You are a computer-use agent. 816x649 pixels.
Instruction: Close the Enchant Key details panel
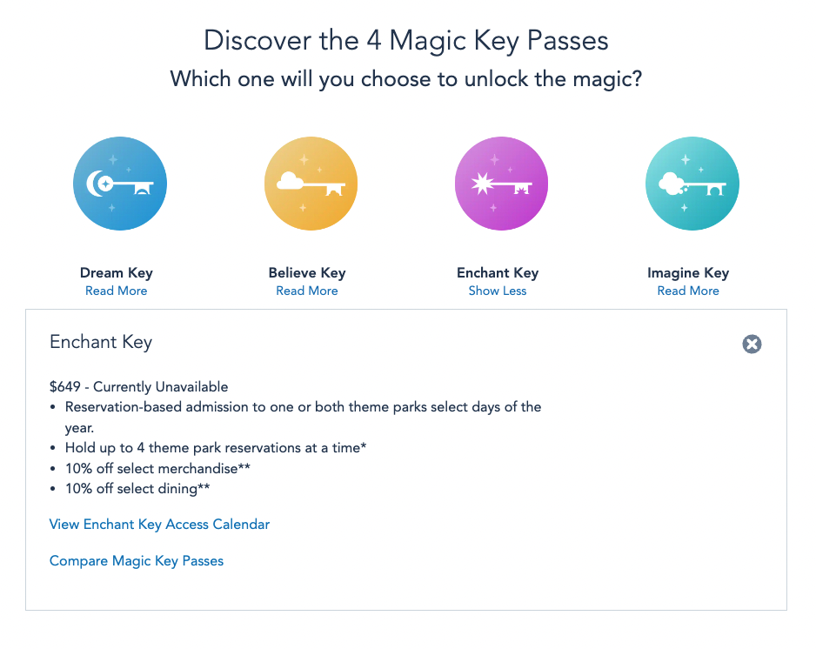752,345
